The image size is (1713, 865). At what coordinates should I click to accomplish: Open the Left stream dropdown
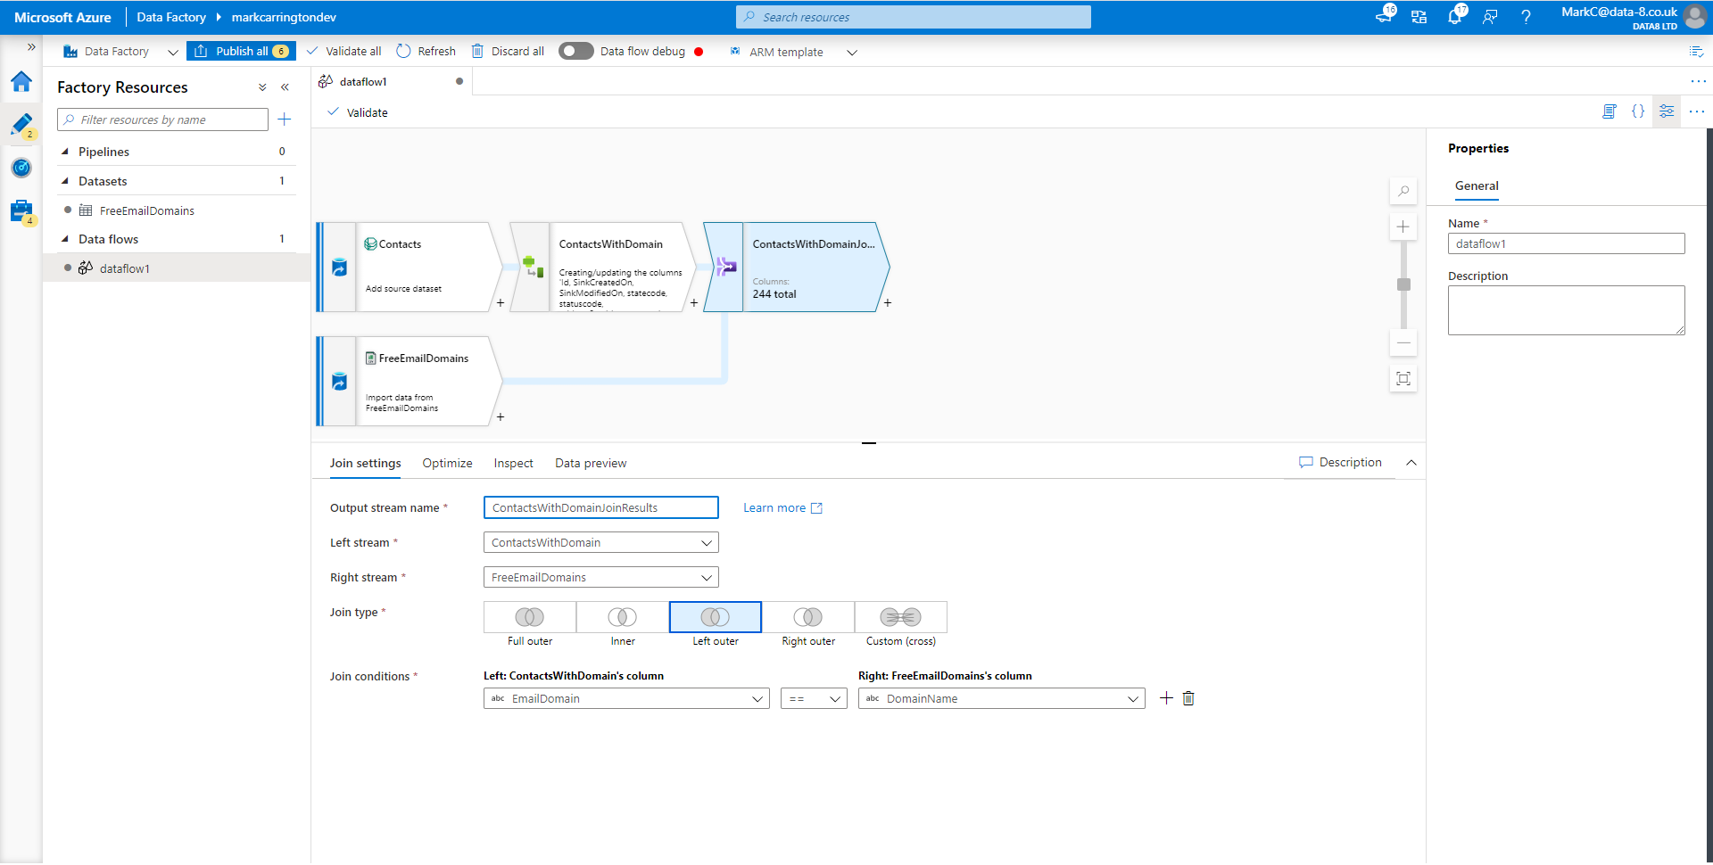pyautogui.click(x=600, y=542)
